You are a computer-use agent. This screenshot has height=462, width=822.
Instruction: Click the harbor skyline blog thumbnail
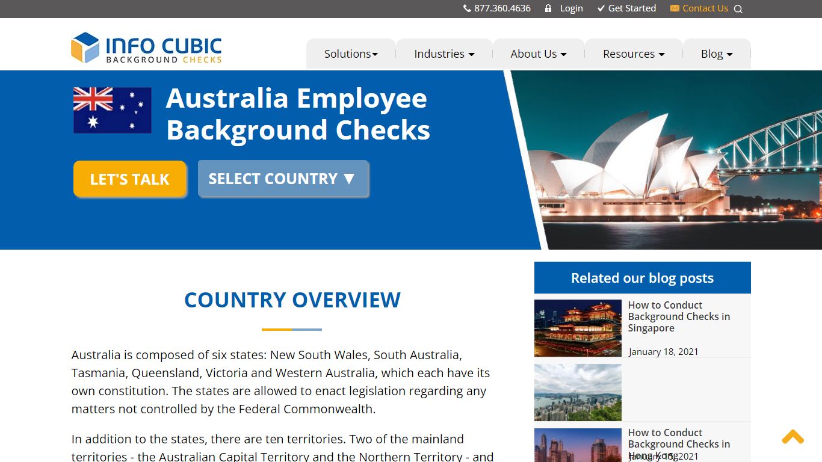[578, 392]
